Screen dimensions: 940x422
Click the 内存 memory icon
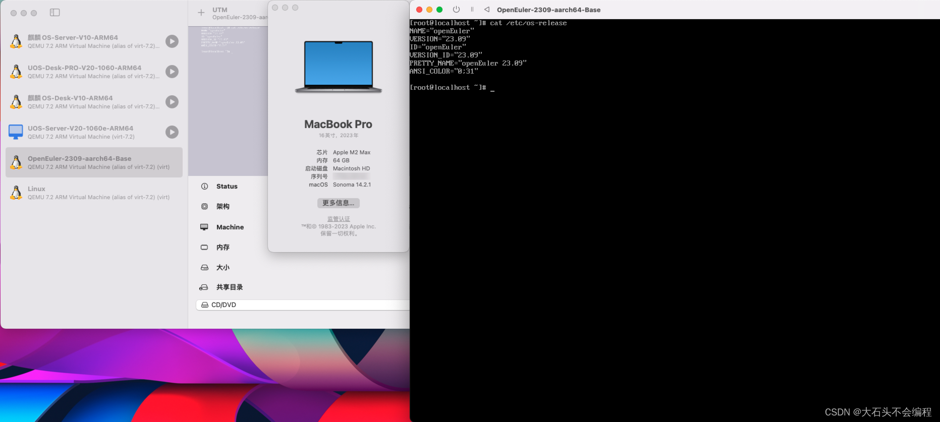click(x=204, y=247)
